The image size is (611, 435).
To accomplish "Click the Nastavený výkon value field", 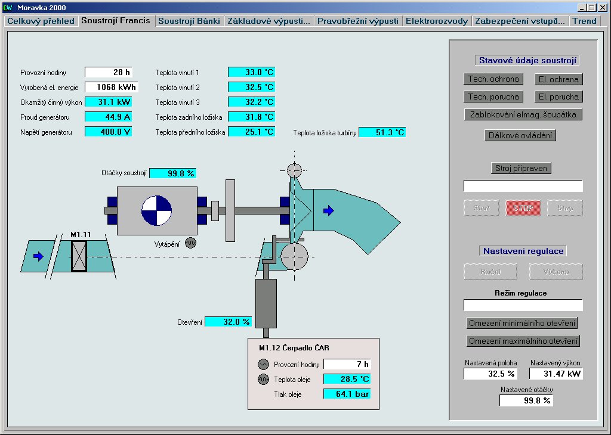I will pyautogui.click(x=556, y=374).
